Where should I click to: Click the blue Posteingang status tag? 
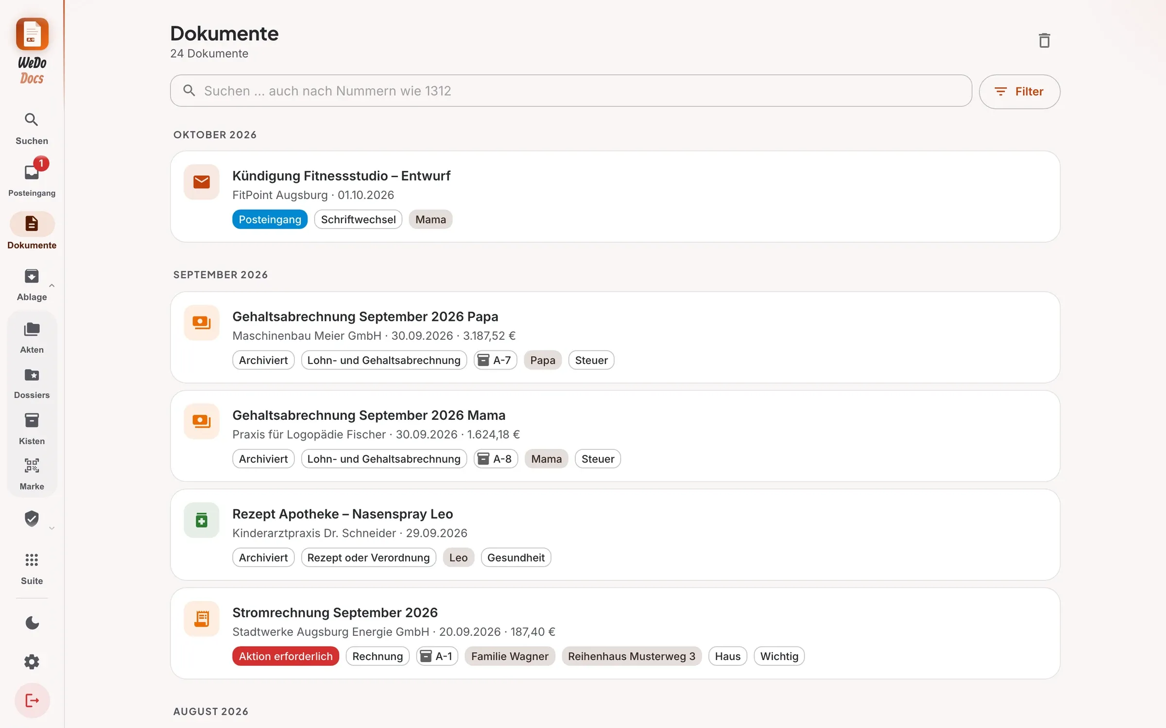pyautogui.click(x=270, y=219)
